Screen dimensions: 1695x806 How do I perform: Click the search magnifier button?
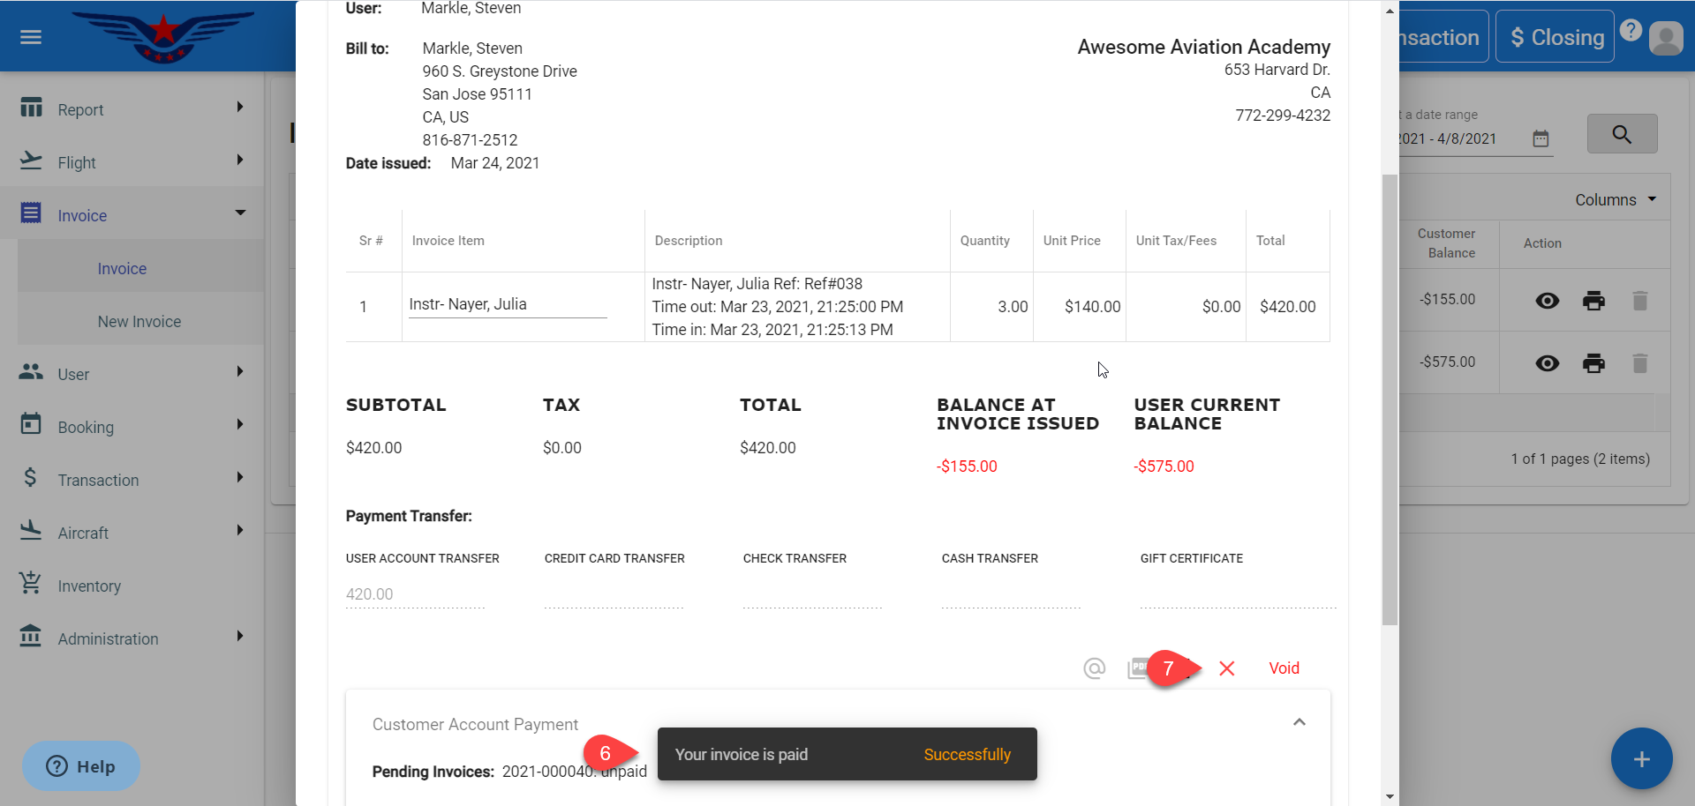tap(1621, 134)
